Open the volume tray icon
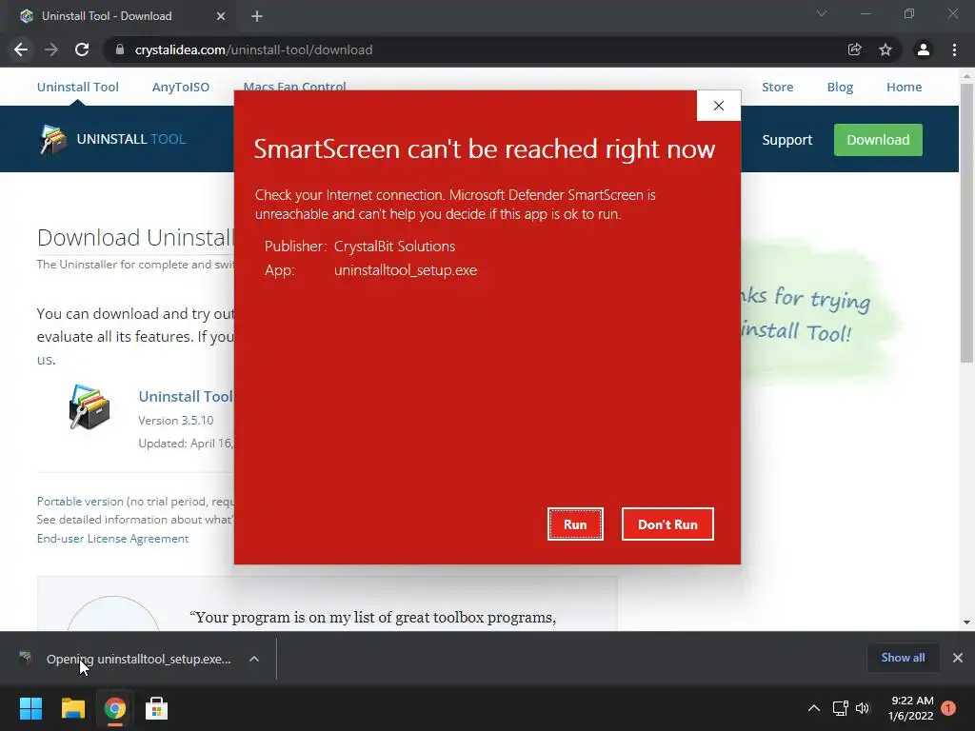Viewport: 975px width, 731px height. click(863, 708)
